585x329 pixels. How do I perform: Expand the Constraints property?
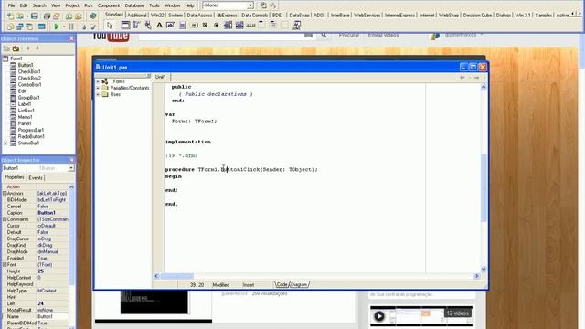(x=5, y=219)
